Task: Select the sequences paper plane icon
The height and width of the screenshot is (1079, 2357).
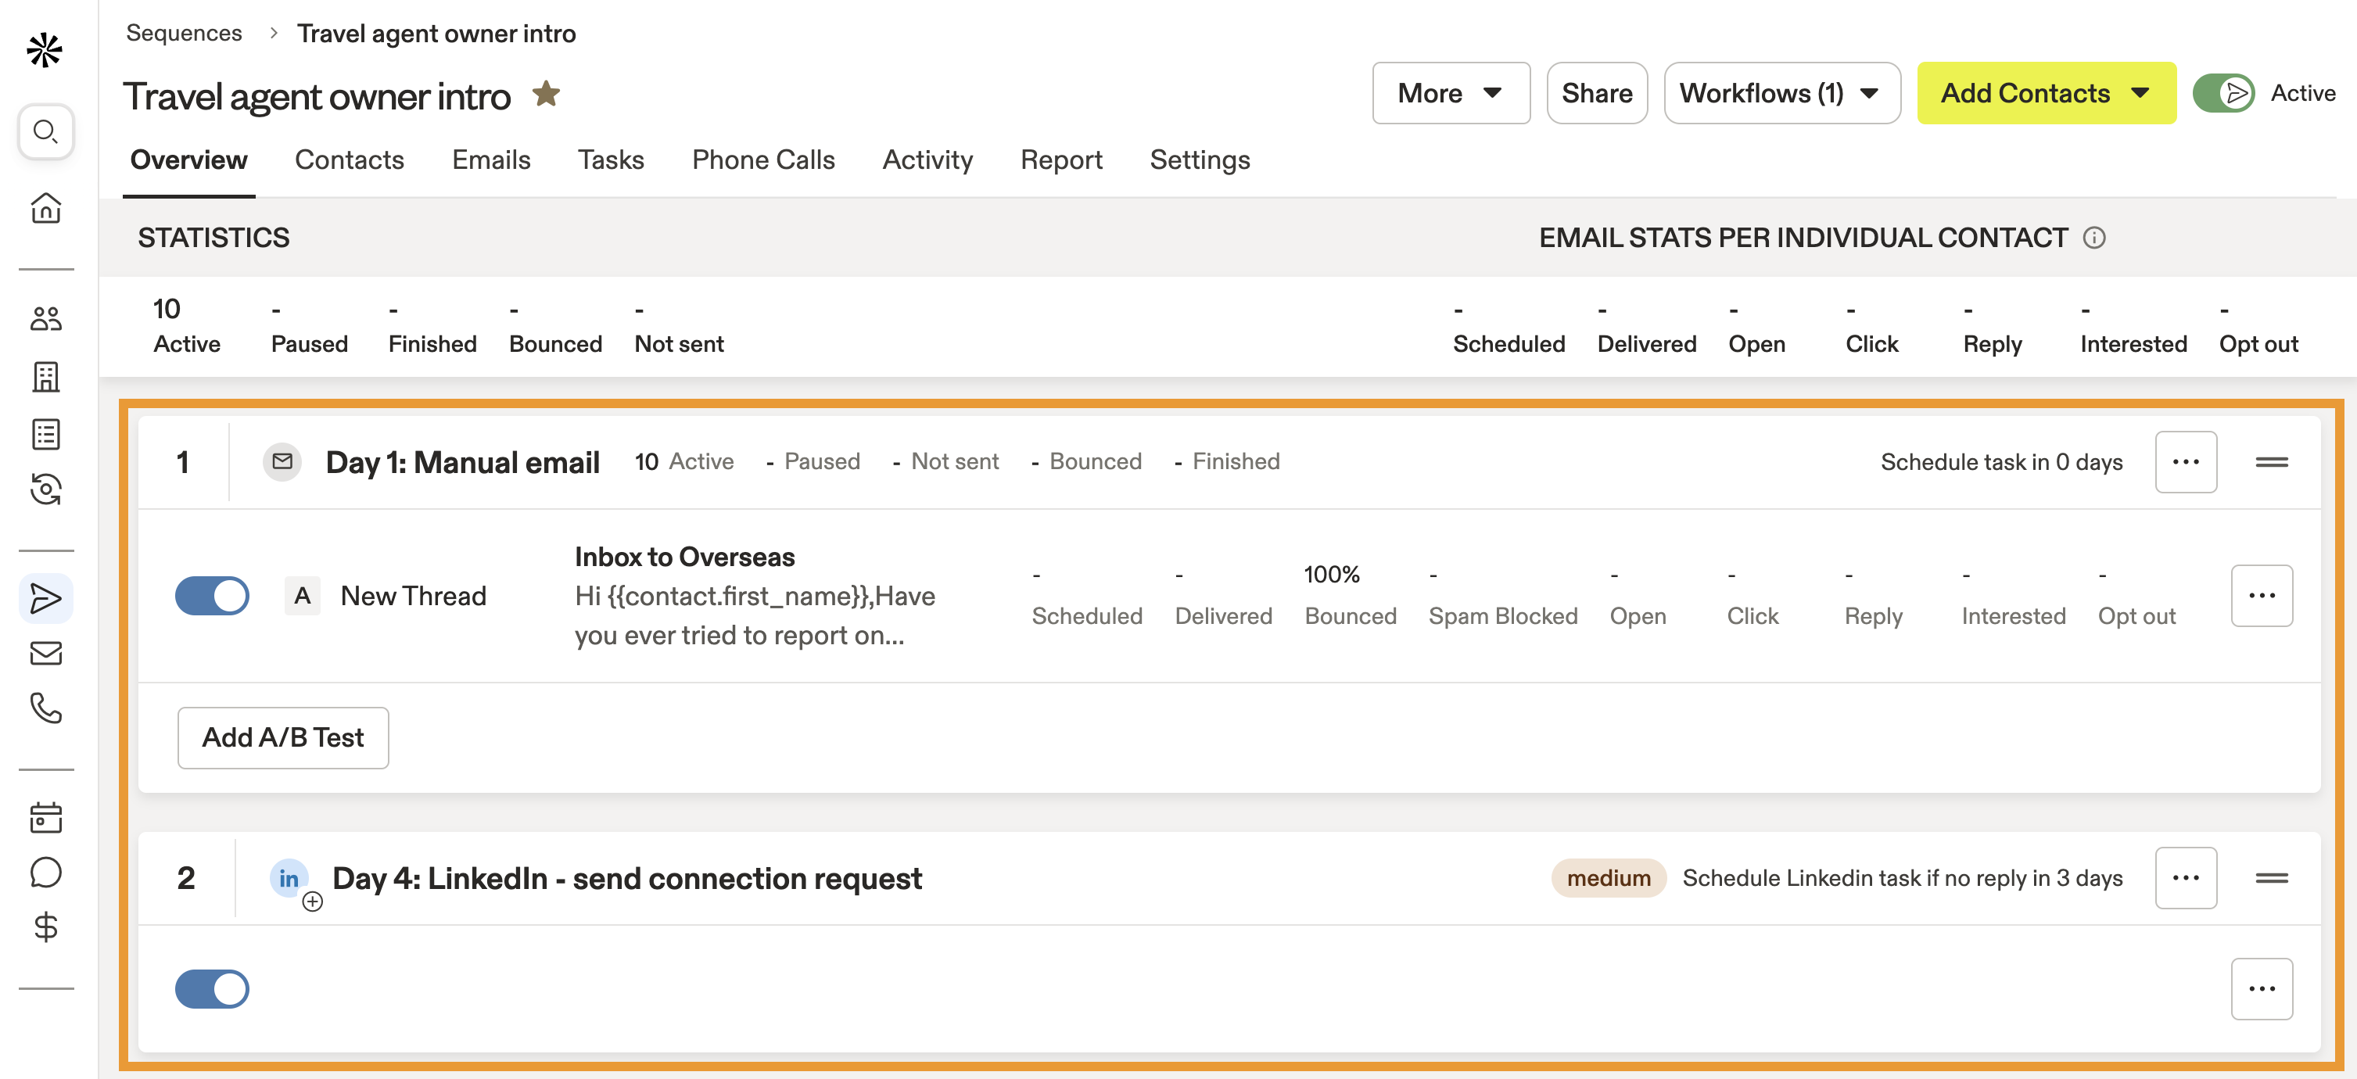Action: click(46, 598)
